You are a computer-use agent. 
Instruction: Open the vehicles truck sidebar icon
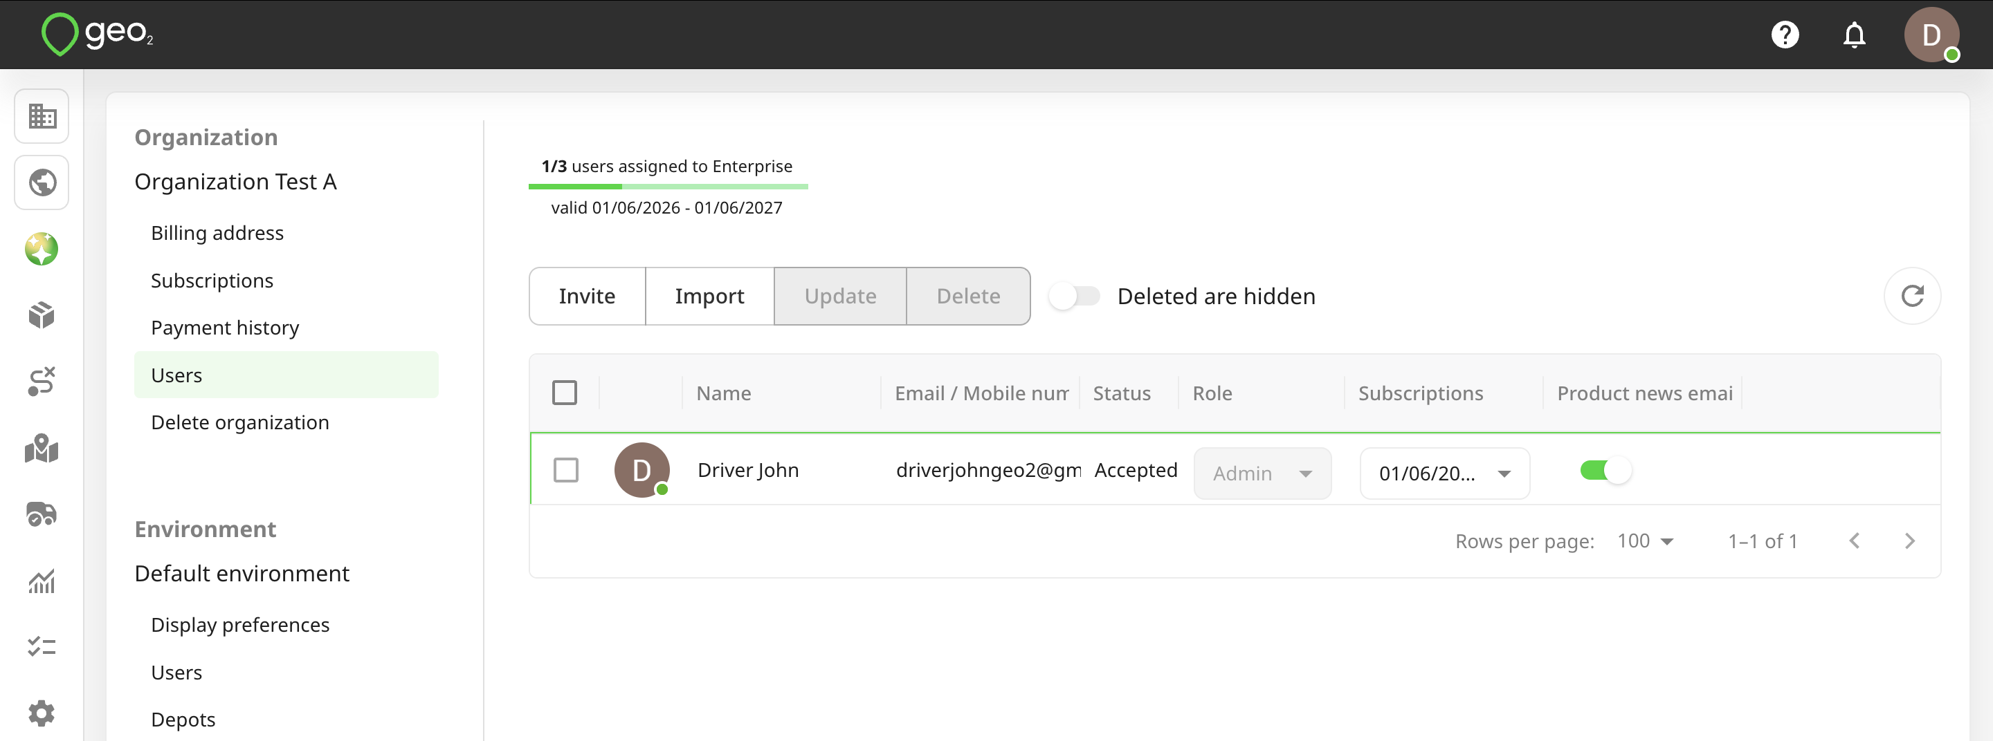pos(42,514)
